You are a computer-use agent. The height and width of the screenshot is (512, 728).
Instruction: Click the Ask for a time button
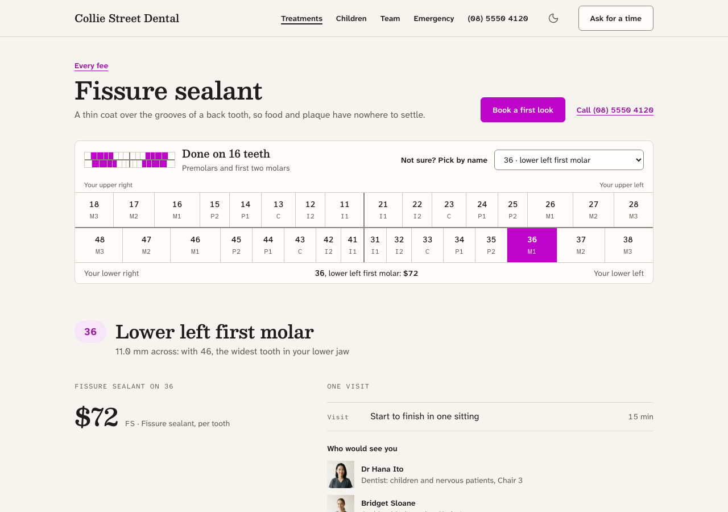pos(615,18)
